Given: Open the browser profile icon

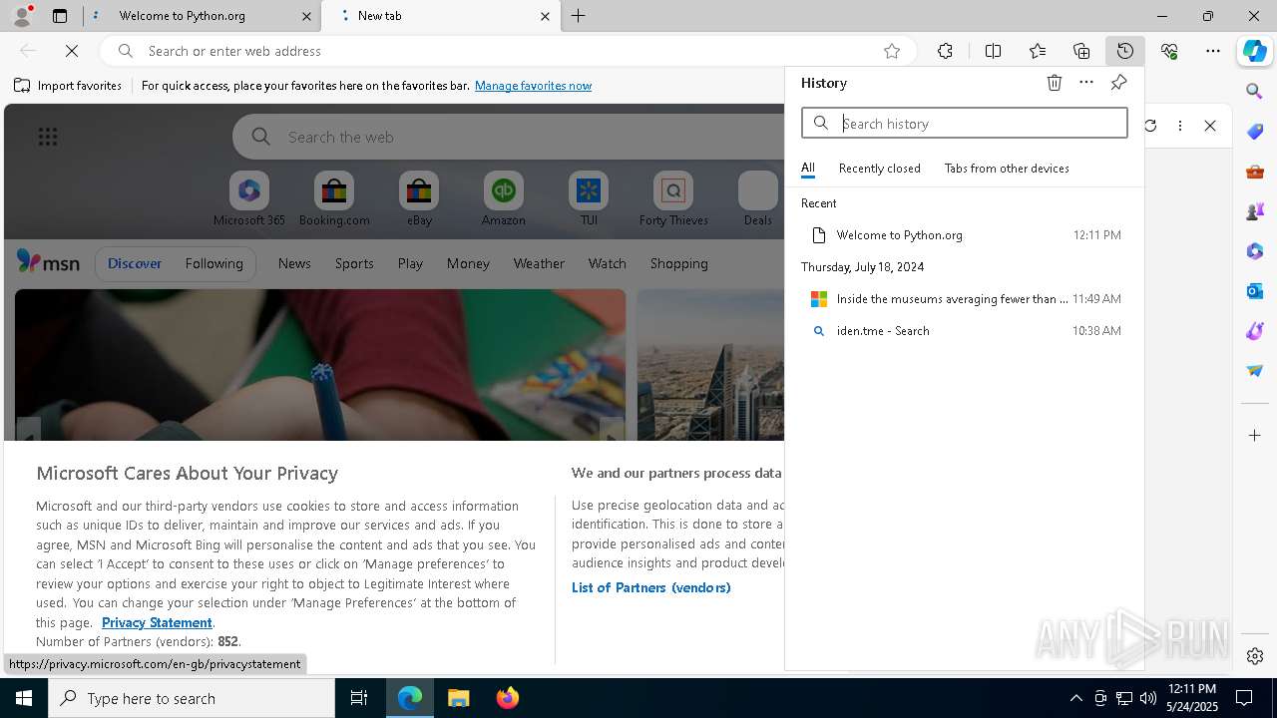Looking at the screenshot, I should pyautogui.click(x=22, y=16).
